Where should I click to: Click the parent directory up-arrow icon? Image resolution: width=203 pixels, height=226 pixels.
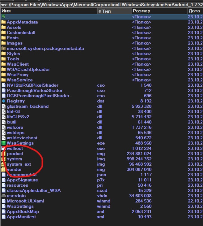pyautogui.click(x=3, y=17)
